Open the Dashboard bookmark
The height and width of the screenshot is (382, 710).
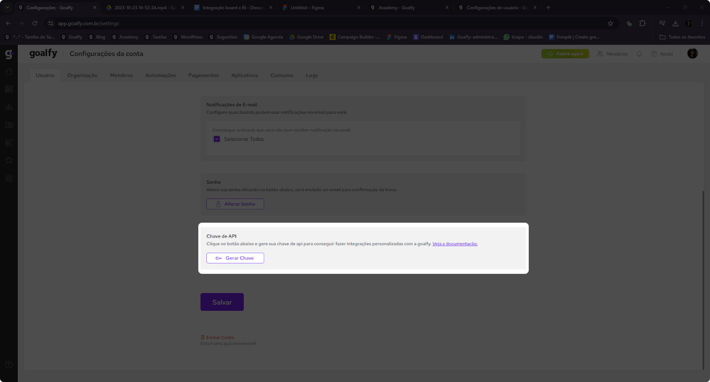click(428, 37)
